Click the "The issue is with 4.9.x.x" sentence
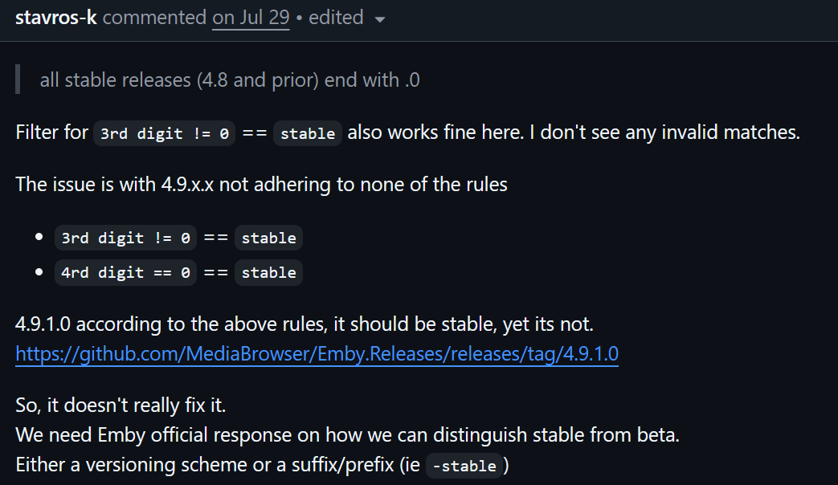838x485 pixels. [x=261, y=185]
